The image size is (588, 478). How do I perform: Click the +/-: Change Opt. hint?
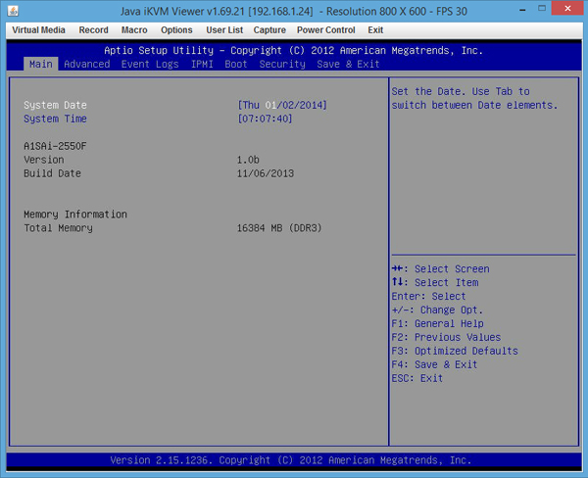tap(437, 311)
